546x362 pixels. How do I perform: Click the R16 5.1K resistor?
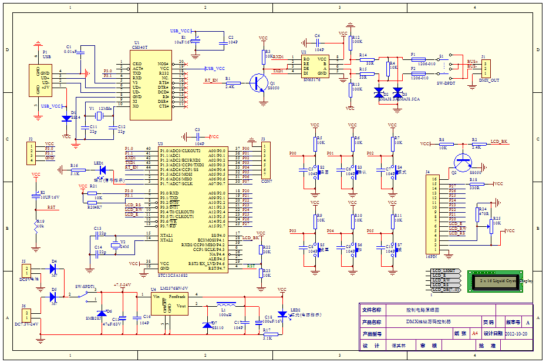pos(78,170)
